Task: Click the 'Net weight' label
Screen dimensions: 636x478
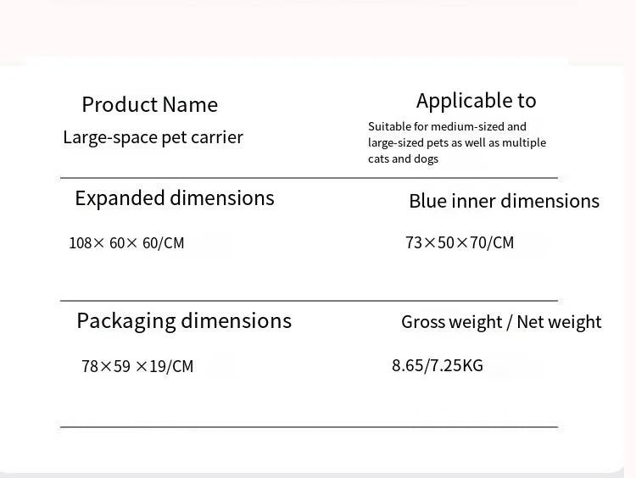Action: [x=559, y=322]
